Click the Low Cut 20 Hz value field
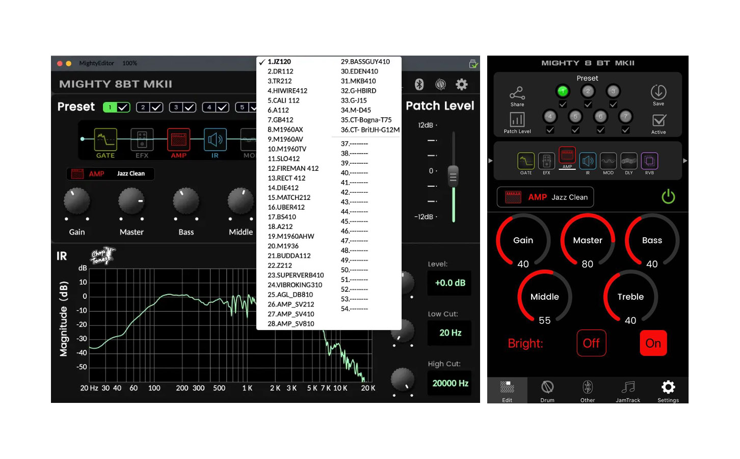Viewport: 740px width, 459px height. click(450, 333)
